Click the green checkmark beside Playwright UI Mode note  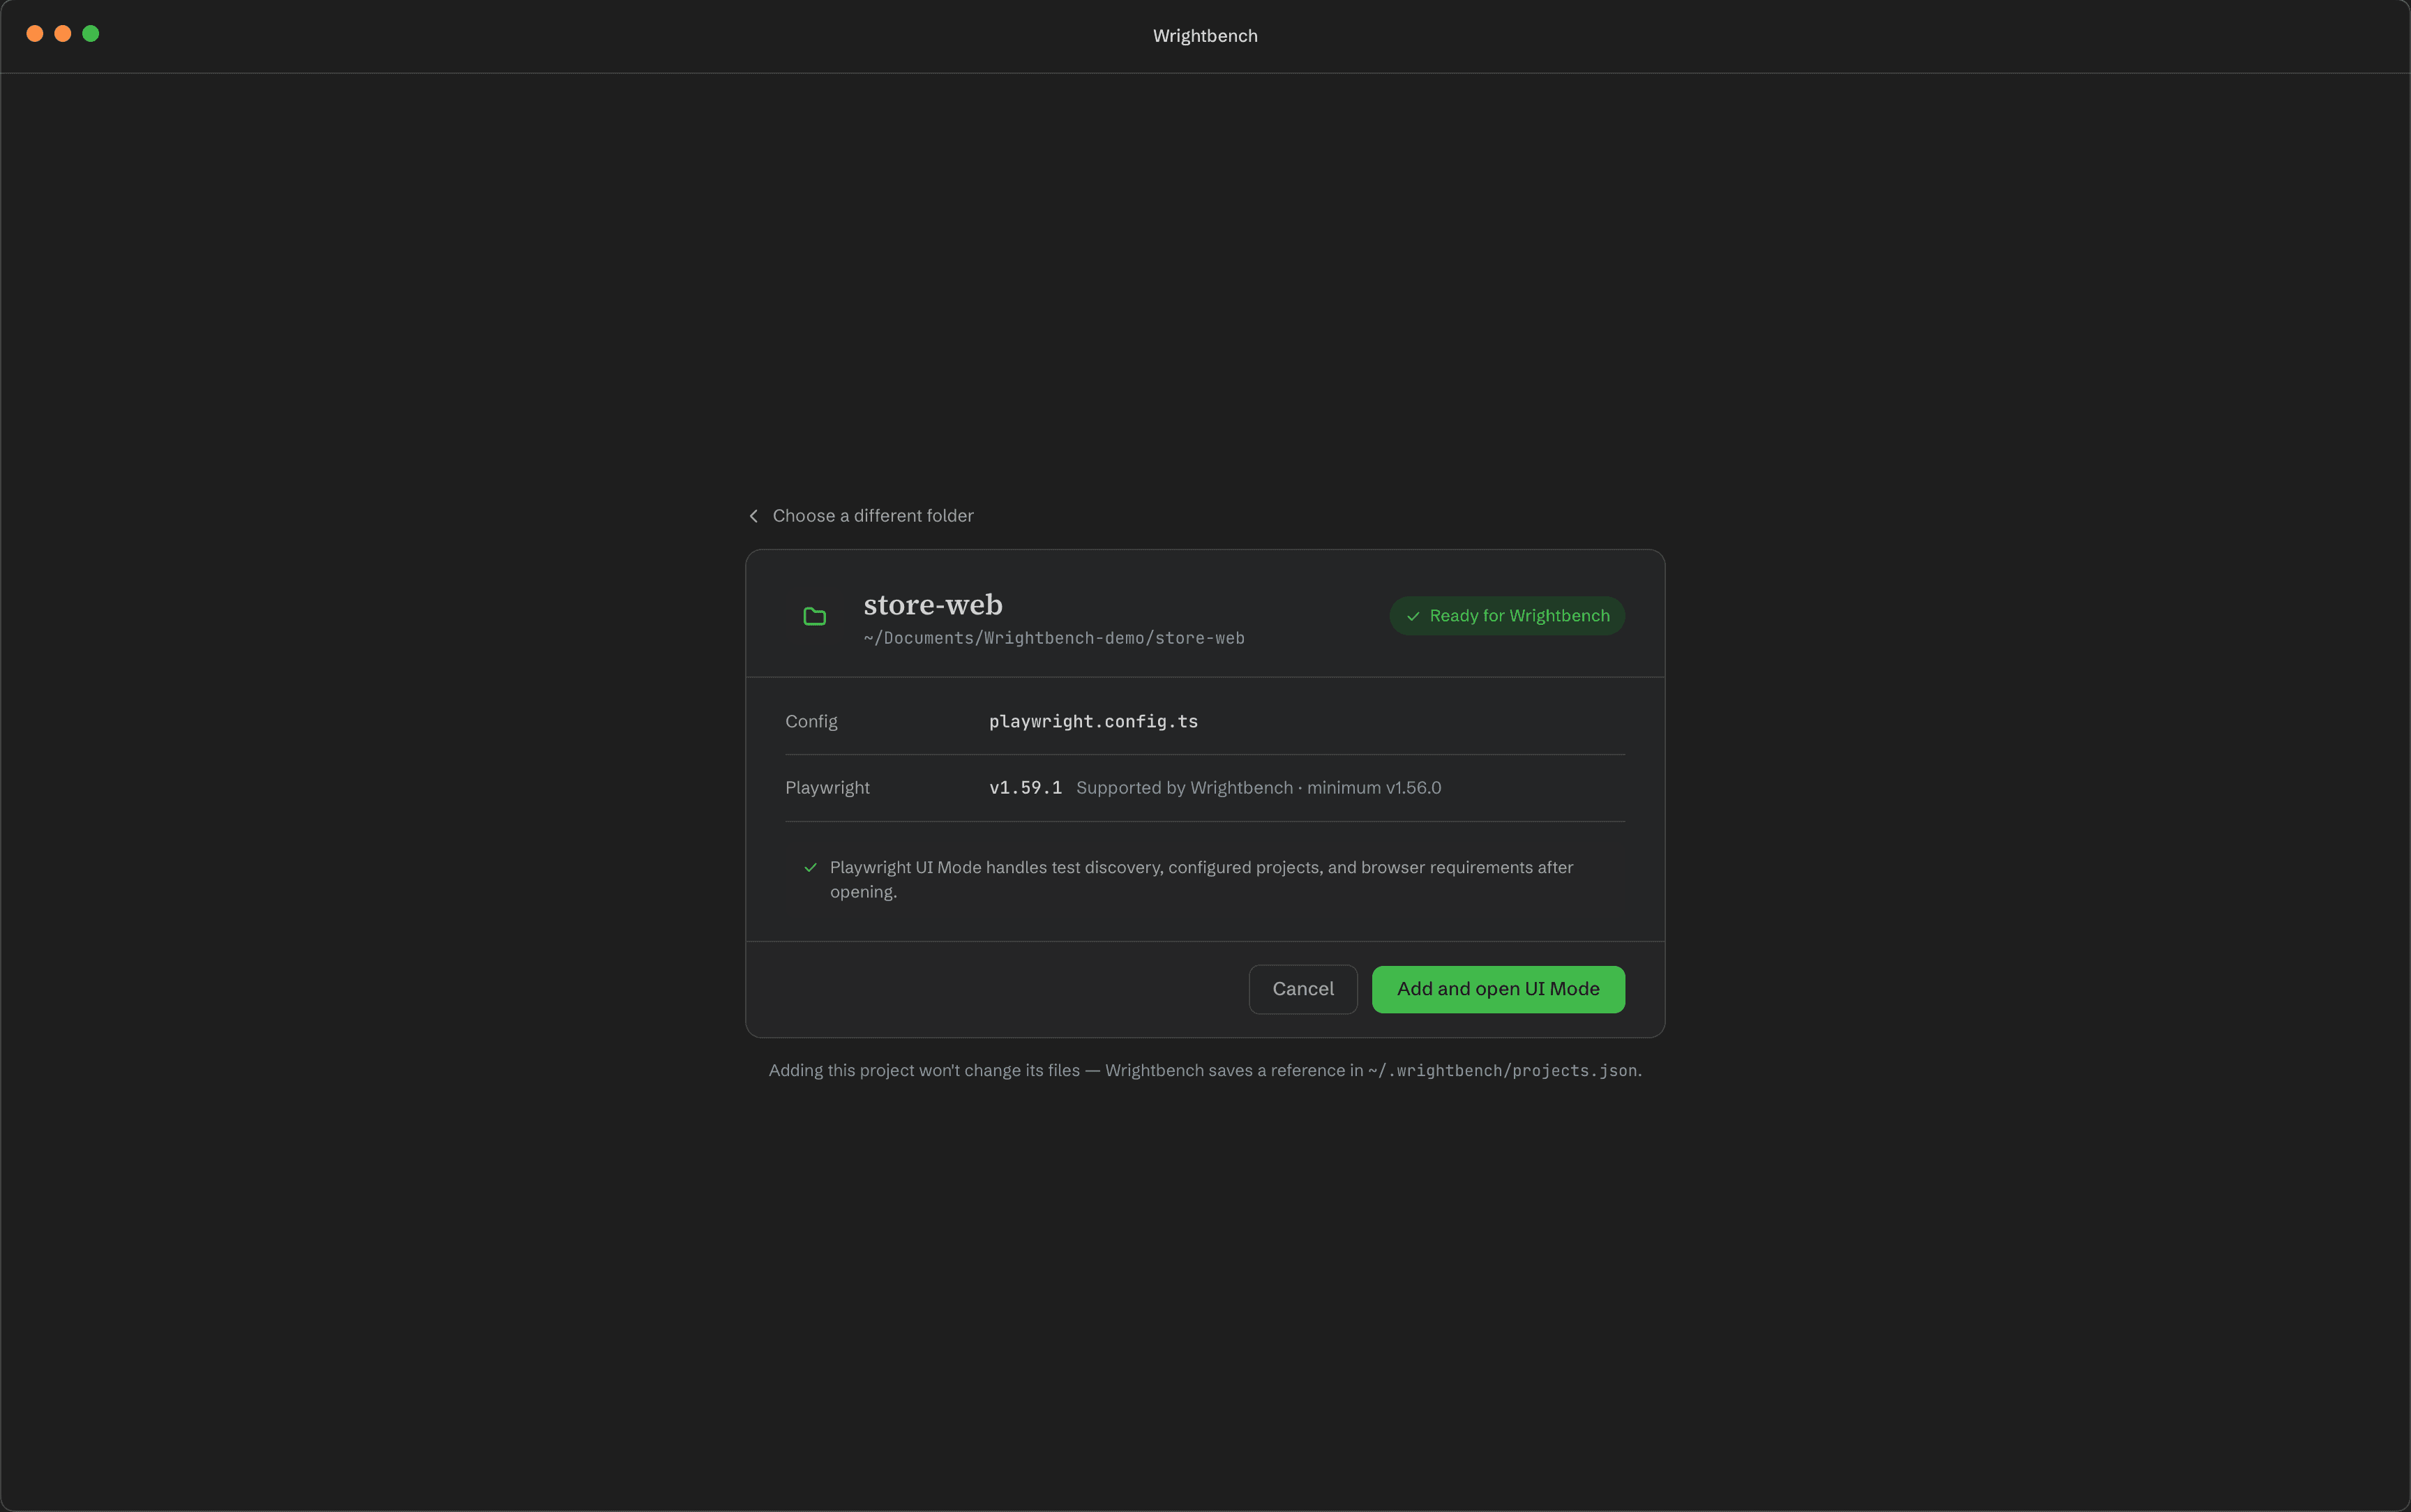[x=811, y=868]
